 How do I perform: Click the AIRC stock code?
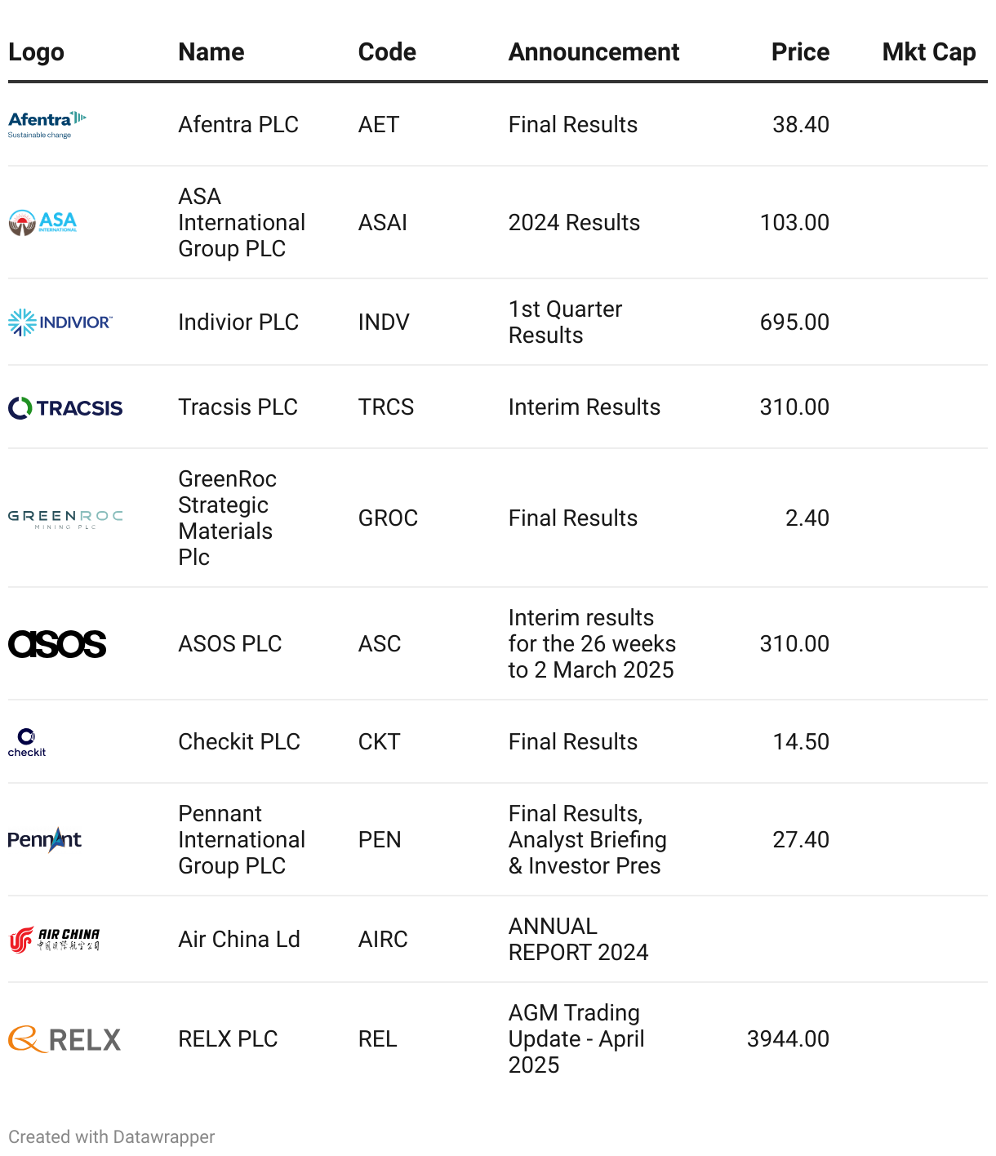click(x=383, y=940)
